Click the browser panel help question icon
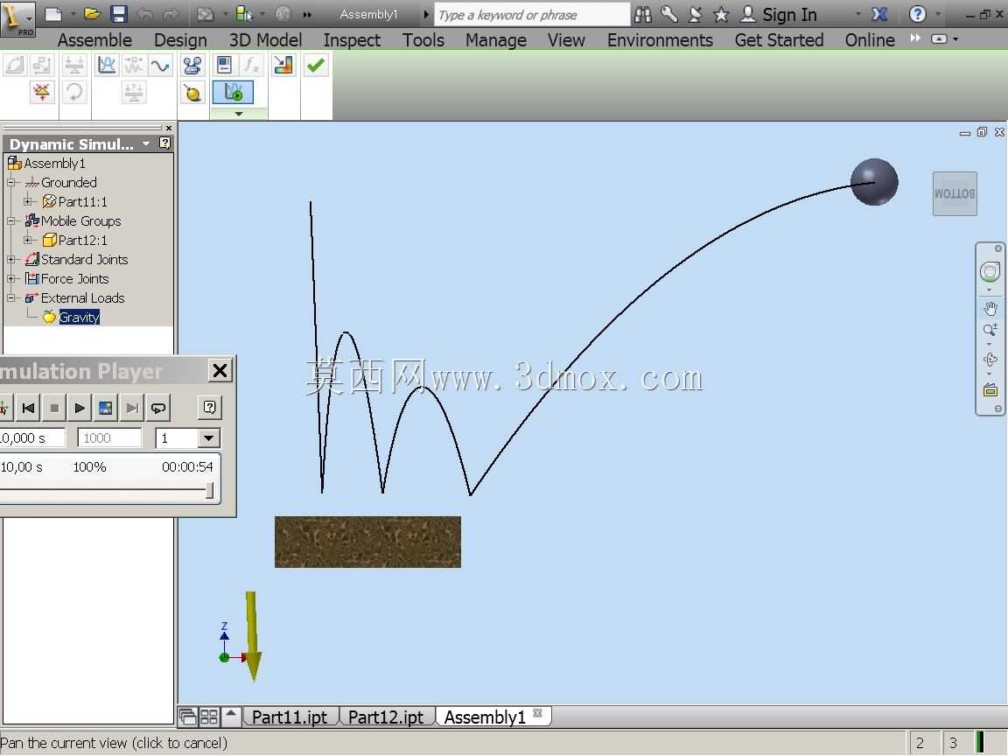This screenshot has width=1008, height=756. pos(165,143)
